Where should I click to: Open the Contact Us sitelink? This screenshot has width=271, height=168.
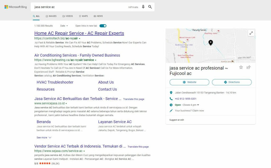click(x=107, y=89)
